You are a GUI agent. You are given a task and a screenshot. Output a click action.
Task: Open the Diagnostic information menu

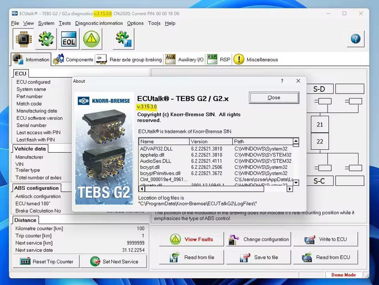[x=99, y=23]
